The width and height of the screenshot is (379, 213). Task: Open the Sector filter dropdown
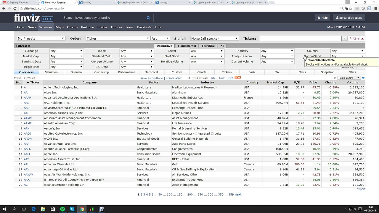(207, 51)
